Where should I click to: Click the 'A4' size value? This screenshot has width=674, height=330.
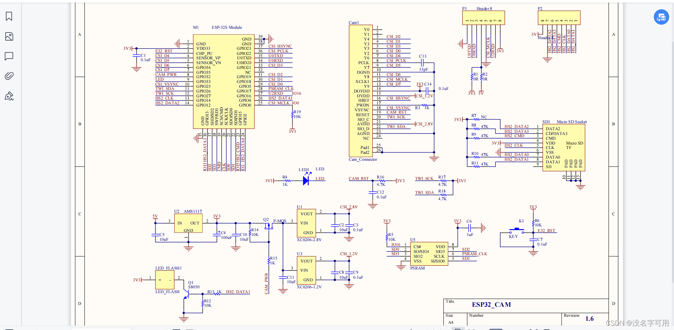pos(451,322)
